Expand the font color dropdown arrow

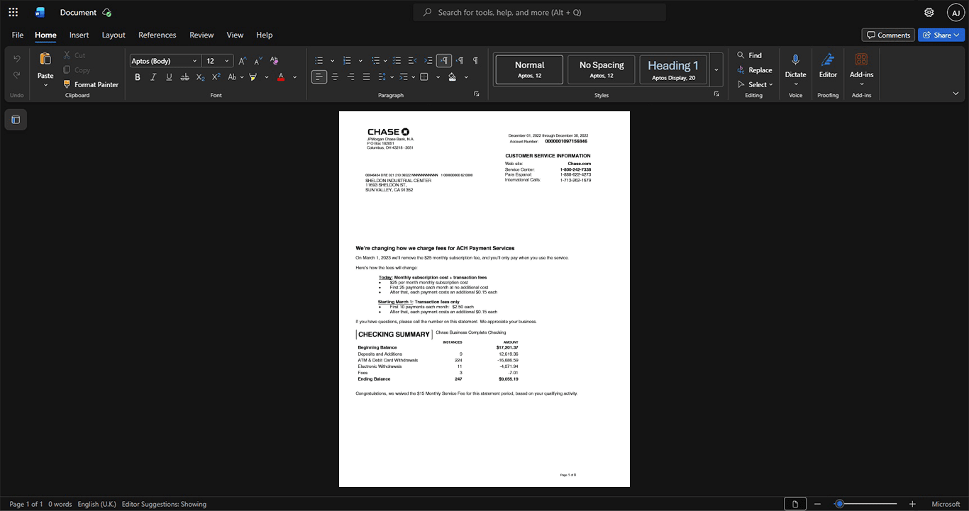pos(295,77)
